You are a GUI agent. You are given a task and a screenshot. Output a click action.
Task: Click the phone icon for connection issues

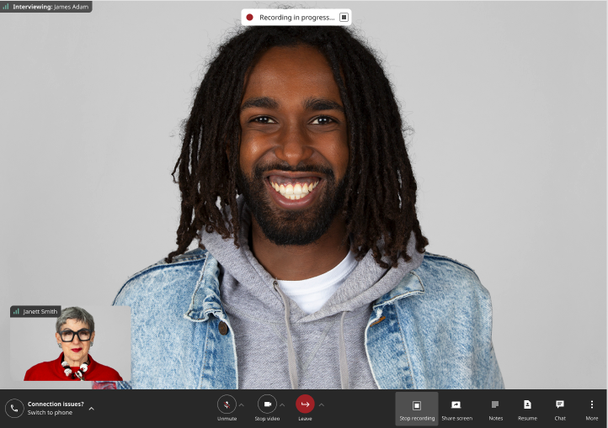pyautogui.click(x=14, y=409)
